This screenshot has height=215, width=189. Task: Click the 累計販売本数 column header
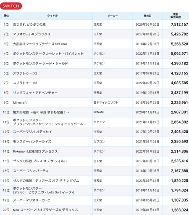tap(176, 16)
